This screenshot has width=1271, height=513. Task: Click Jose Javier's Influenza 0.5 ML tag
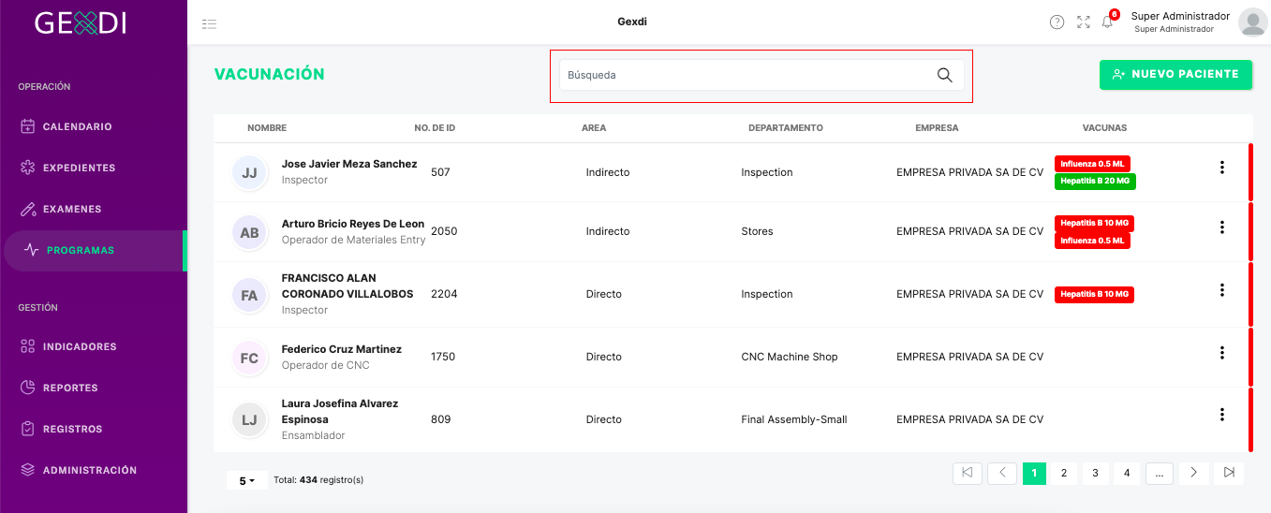1092,164
